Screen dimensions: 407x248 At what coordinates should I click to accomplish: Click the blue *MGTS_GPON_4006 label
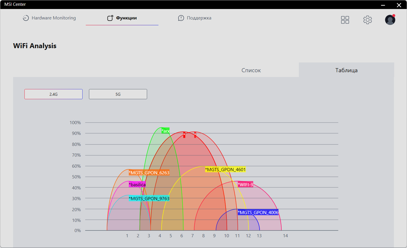[x=258, y=212]
